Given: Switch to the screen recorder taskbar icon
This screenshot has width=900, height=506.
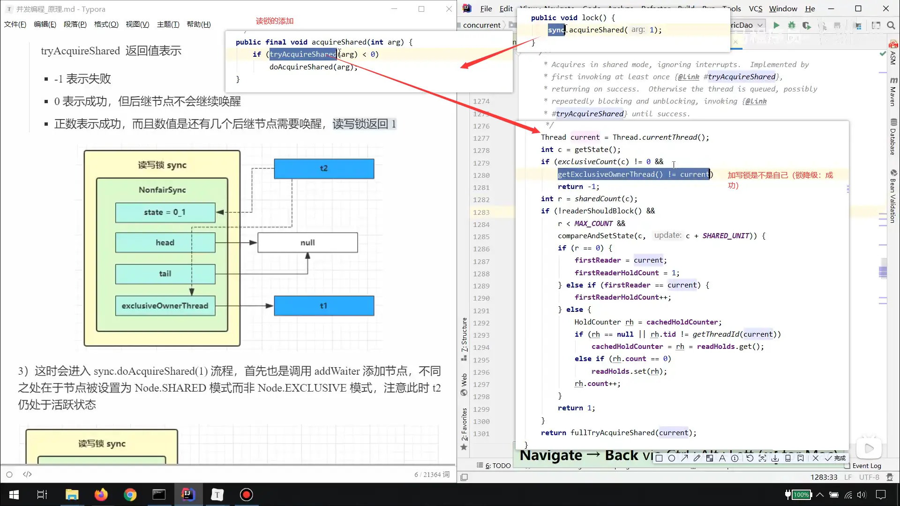Looking at the screenshot, I should 246,495.
